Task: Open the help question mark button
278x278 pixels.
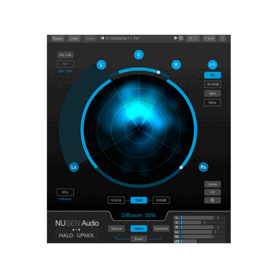Action: point(222,38)
